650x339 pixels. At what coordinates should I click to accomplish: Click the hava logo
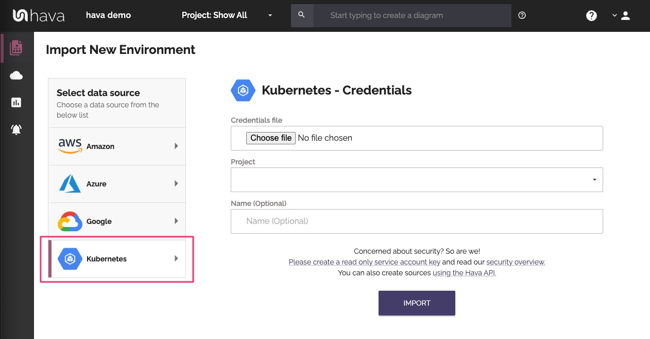(x=39, y=15)
